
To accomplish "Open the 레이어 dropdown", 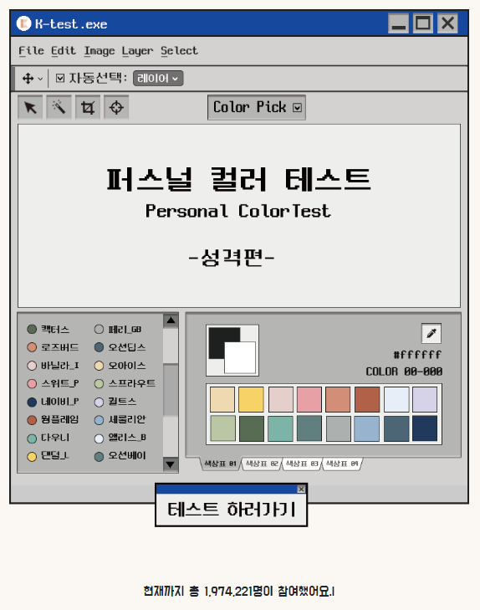I will coord(158,78).
